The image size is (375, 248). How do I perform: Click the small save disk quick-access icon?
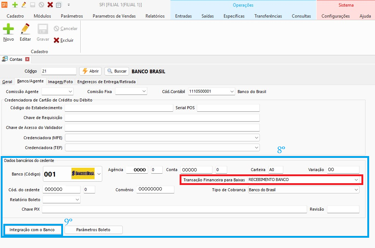pyautogui.click(x=33, y=5)
